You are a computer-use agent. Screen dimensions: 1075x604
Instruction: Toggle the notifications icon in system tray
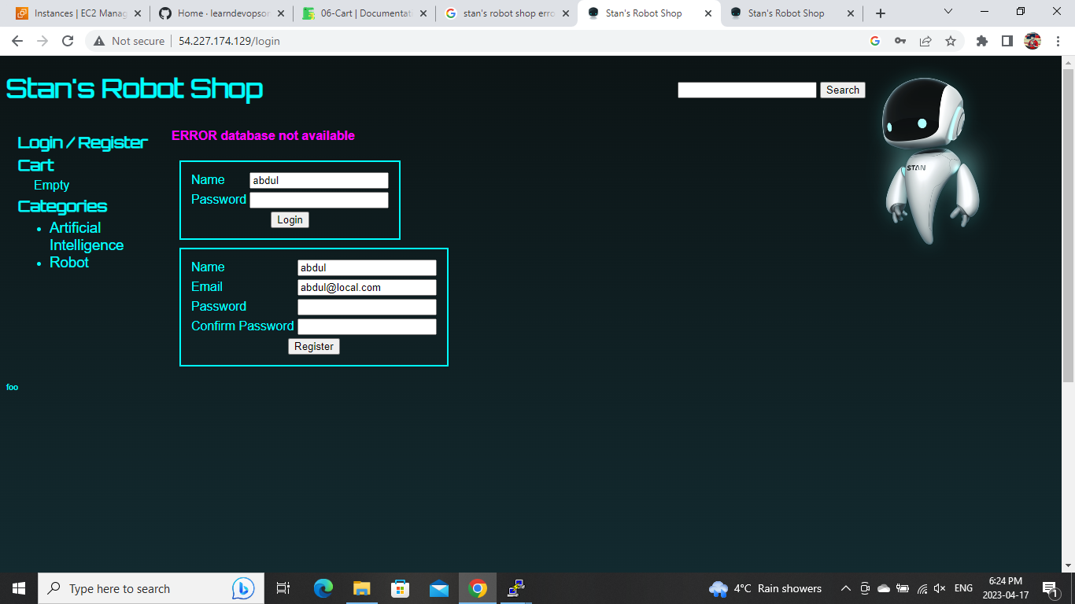[x=1049, y=587]
